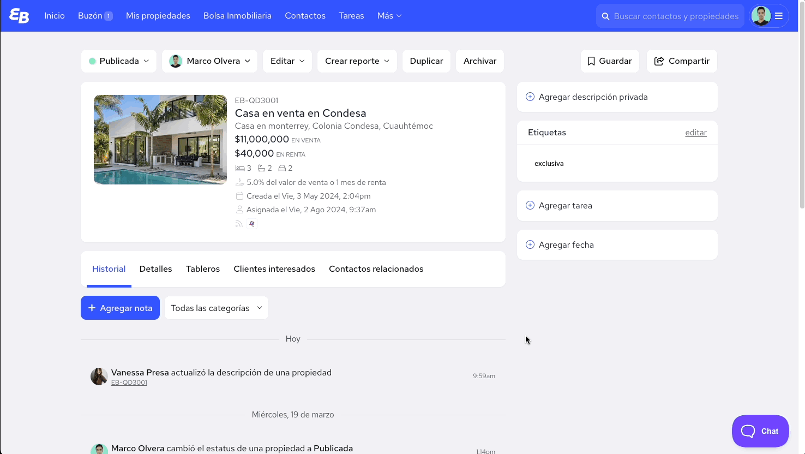Viewport: 805px width, 454px height.
Task: Focus the Buscar contactos y propiedades field
Action: coord(676,16)
